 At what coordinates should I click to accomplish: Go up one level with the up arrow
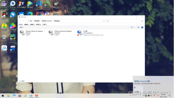(x=28, y=21)
